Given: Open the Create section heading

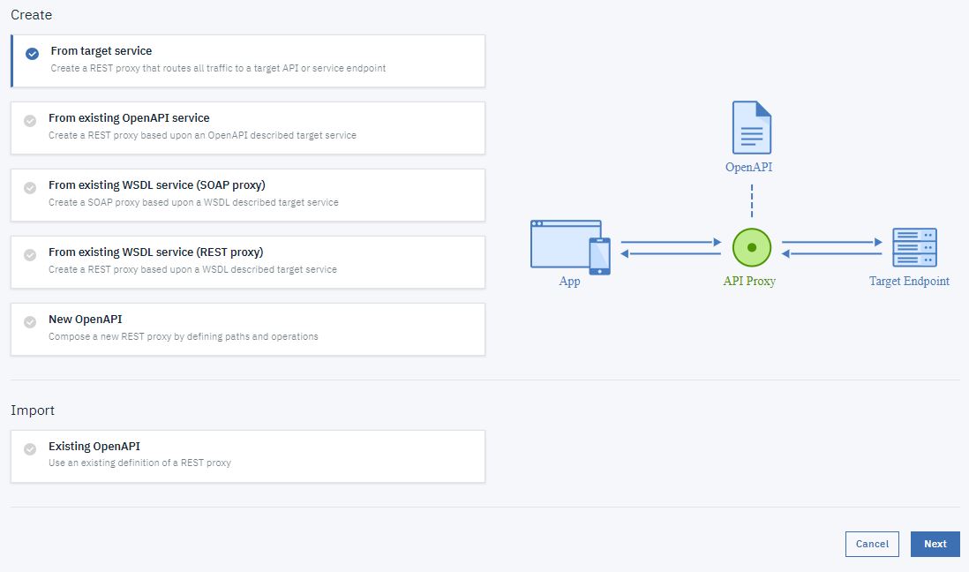Looking at the screenshot, I should [x=31, y=14].
